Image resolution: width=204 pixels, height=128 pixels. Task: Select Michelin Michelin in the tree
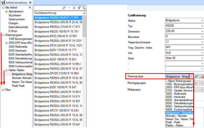(x=22, y=78)
